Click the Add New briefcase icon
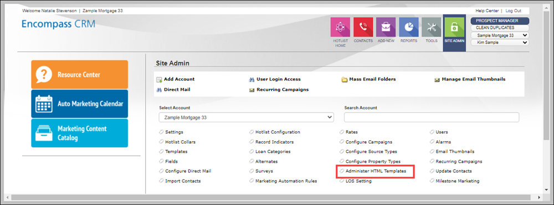Screen dimensions: 554x205 (x=386, y=28)
